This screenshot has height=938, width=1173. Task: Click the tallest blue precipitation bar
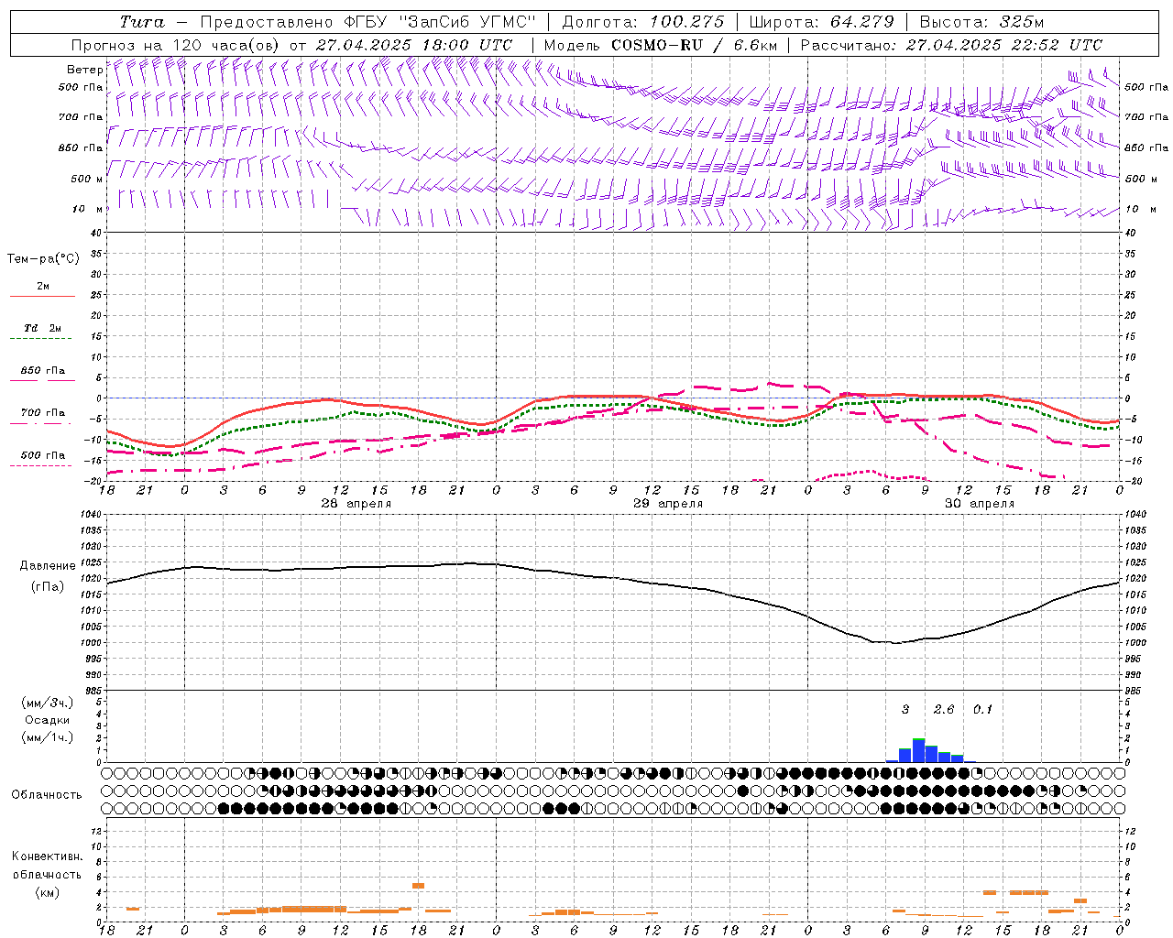[918, 750]
